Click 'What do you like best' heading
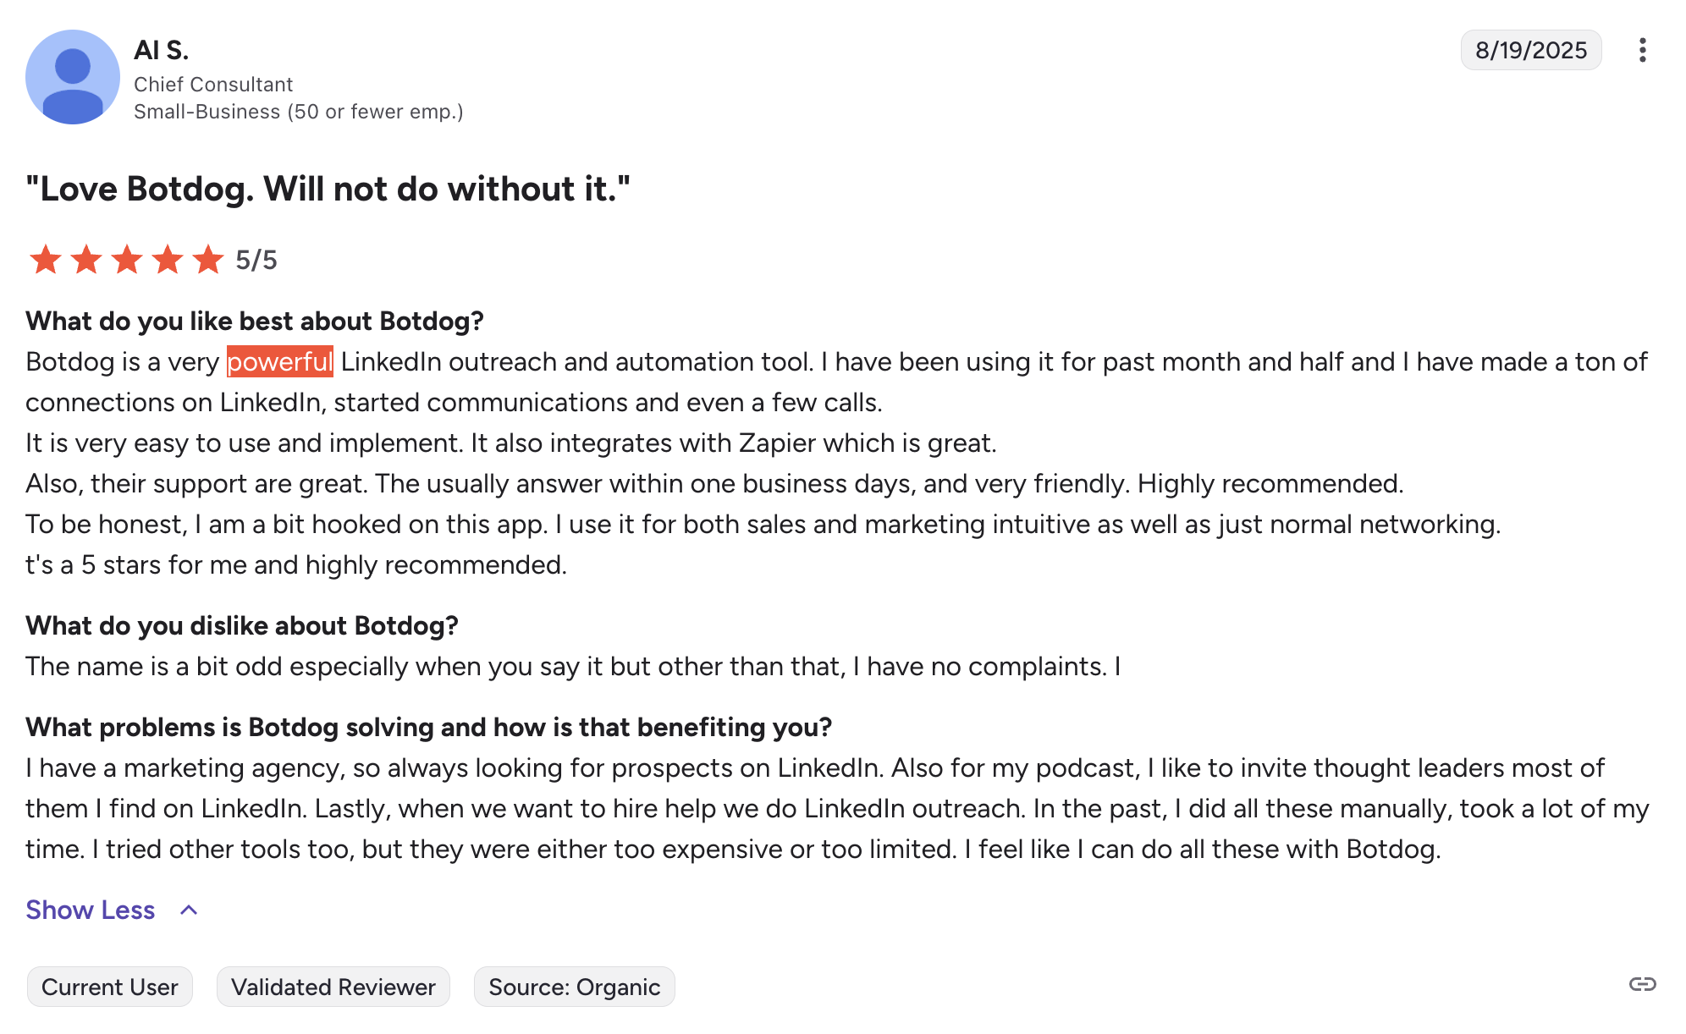This screenshot has width=1686, height=1034. click(255, 322)
